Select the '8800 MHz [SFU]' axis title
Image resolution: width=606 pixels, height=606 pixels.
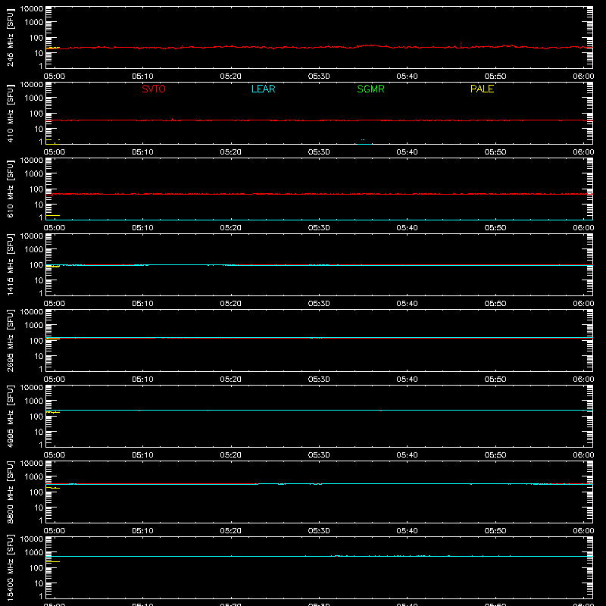[11, 492]
